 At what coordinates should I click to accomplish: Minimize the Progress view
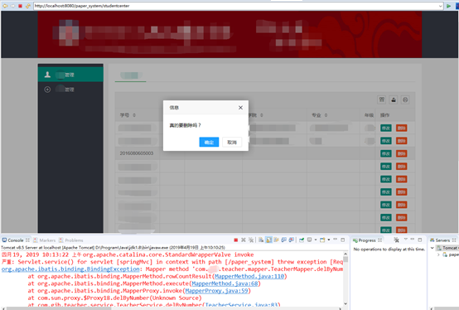pyautogui.click(x=412, y=240)
